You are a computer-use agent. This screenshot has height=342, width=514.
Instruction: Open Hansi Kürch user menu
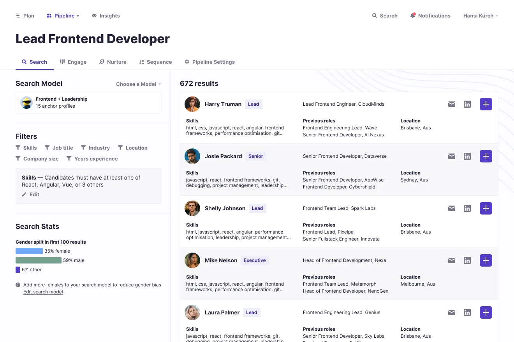coord(481,16)
